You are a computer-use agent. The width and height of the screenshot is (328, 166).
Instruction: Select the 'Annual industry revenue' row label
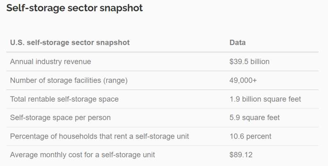click(50, 62)
